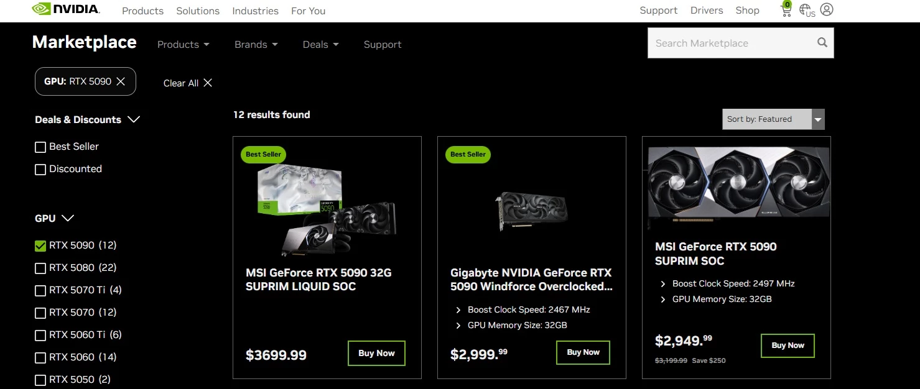Click Buy Now for the $3699.99 MSI card
920x389 pixels.
376,353
